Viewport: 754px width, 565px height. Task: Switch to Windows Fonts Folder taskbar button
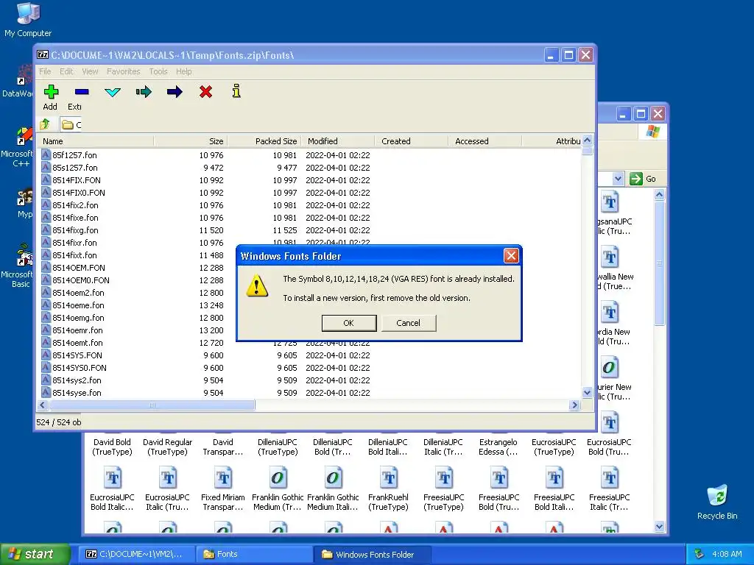tap(371, 554)
